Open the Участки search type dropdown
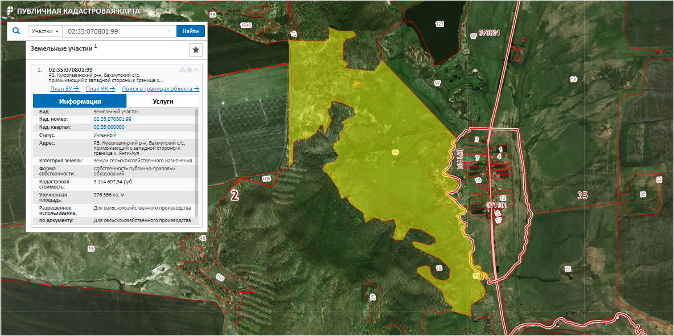The image size is (674, 336). [46, 31]
